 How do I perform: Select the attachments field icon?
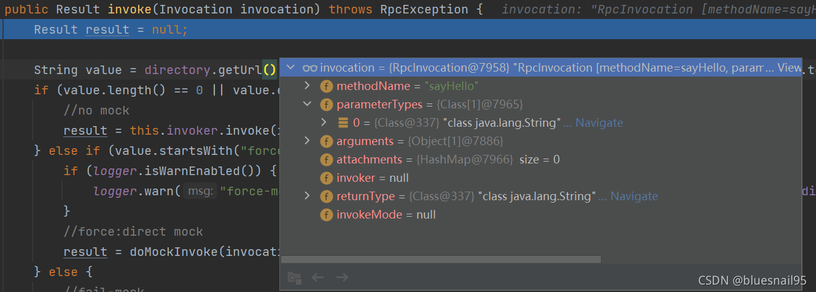point(327,160)
